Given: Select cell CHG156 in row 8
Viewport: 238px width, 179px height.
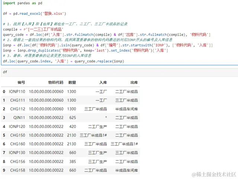Looking at the screenshot, I should [17, 162].
